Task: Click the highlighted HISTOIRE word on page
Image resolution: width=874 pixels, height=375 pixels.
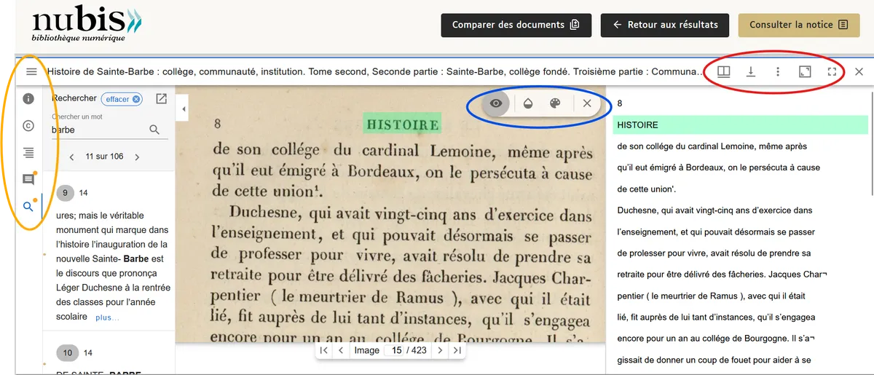Action: (x=403, y=124)
